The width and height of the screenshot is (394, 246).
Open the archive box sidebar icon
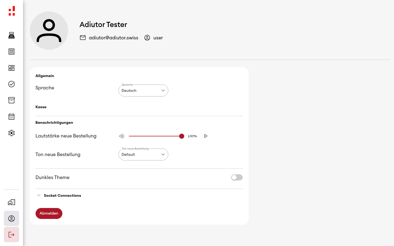11,100
